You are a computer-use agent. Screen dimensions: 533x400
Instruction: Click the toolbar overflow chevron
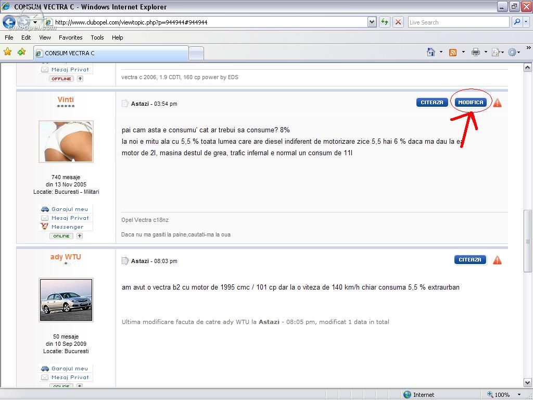click(529, 48)
